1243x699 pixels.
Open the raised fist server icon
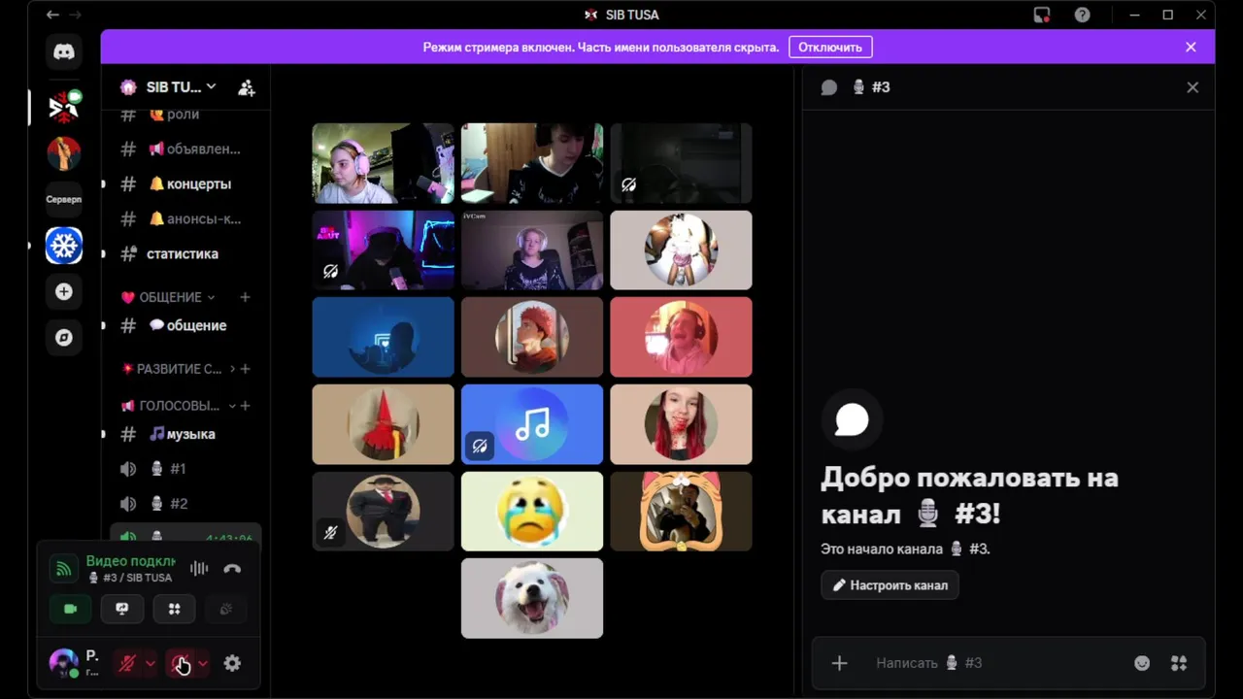64,152
